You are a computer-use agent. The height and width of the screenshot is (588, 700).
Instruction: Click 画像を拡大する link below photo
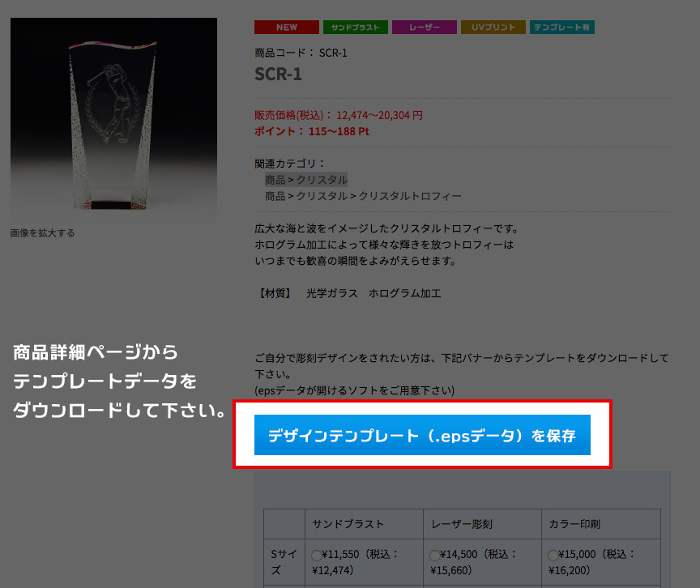(x=42, y=233)
